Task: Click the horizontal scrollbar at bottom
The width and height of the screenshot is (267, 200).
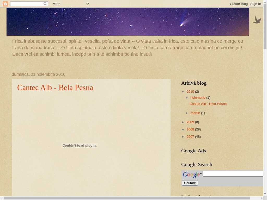Action: [x=127, y=198]
